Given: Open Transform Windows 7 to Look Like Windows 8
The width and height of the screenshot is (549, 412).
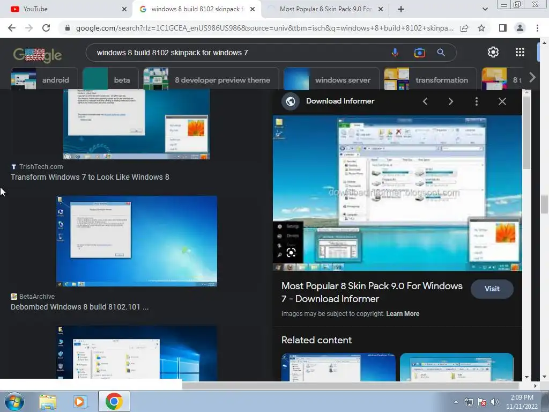Looking at the screenshot, I should pos(90,177).
